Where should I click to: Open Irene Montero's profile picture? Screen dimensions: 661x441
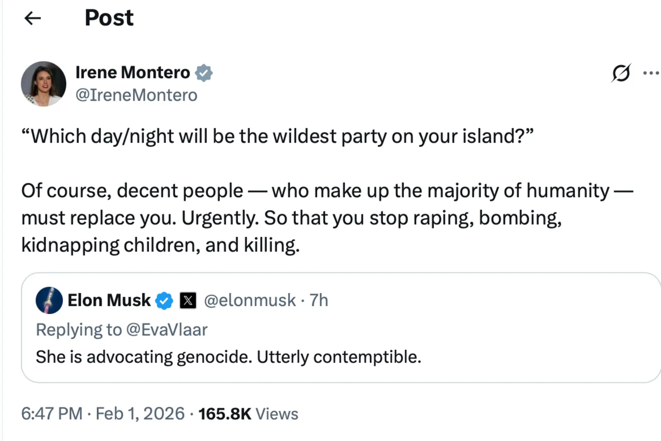tap(44, 83)
